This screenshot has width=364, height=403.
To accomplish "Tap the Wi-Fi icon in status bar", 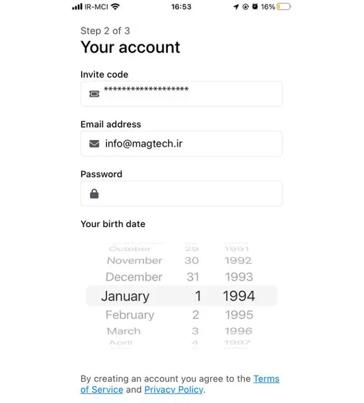I will (115, 7).
